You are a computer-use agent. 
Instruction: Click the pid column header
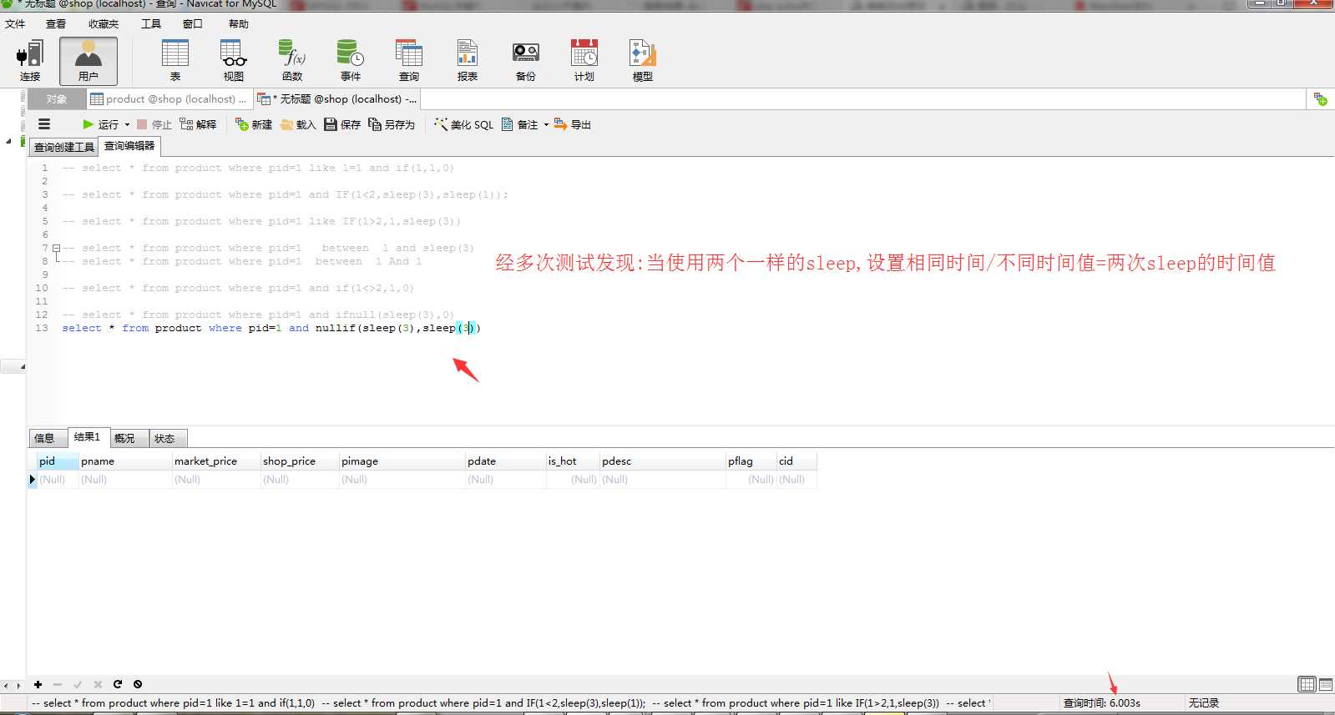(x=58, y=461)
